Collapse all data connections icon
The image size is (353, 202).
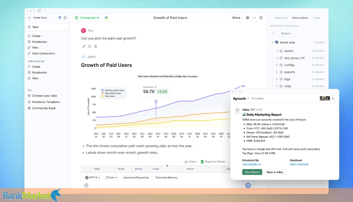click(273, 33)
